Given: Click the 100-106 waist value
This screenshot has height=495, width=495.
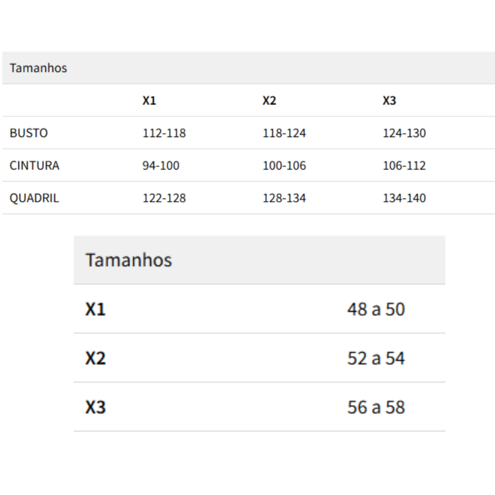Looking at the screenshot, I should tap(284, 165).
